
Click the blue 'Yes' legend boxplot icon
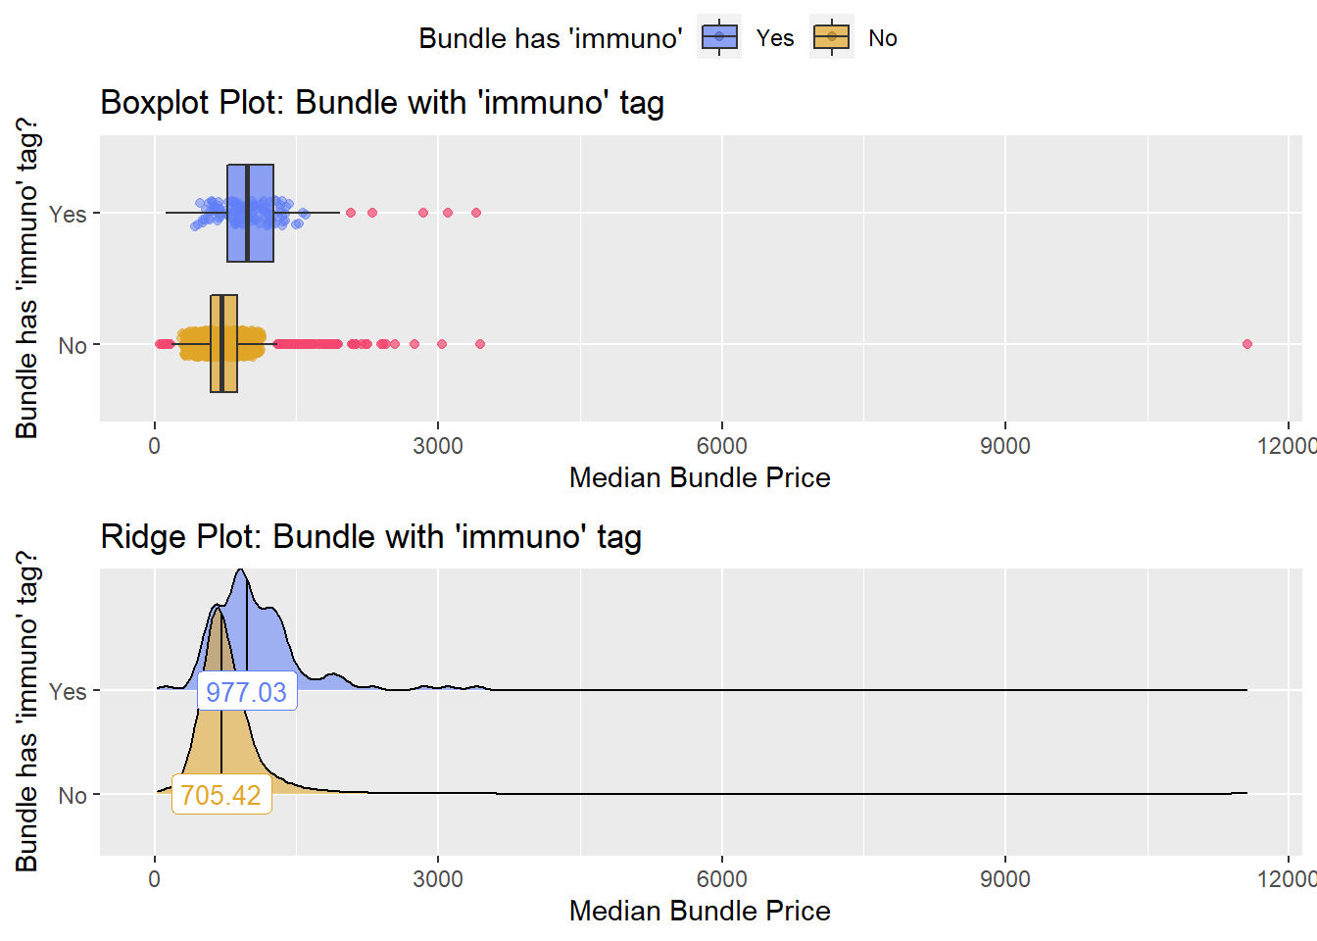tap(719, 37)
